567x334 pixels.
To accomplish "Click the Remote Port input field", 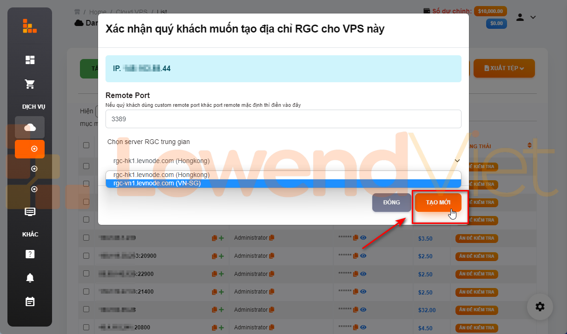I will (283, 119).
